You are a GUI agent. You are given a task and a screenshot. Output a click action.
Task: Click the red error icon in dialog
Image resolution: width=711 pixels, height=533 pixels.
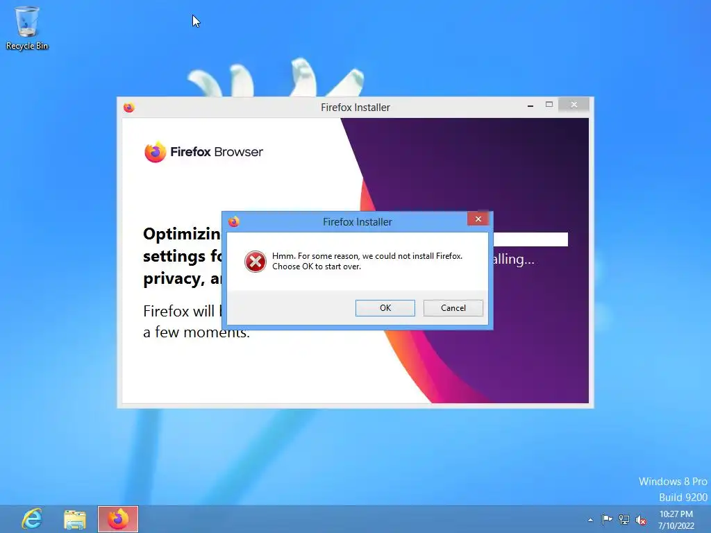(x=256, y=262)
